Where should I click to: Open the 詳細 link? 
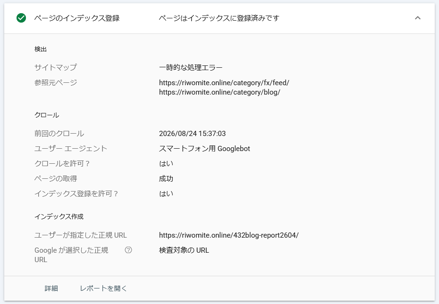[51, 288]
